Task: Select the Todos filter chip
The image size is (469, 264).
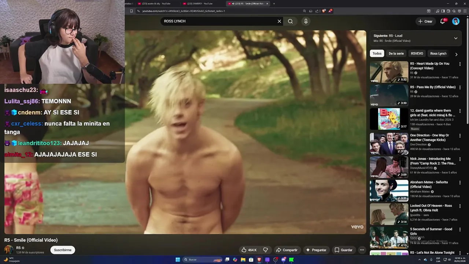Action: (x=377, y=54)
